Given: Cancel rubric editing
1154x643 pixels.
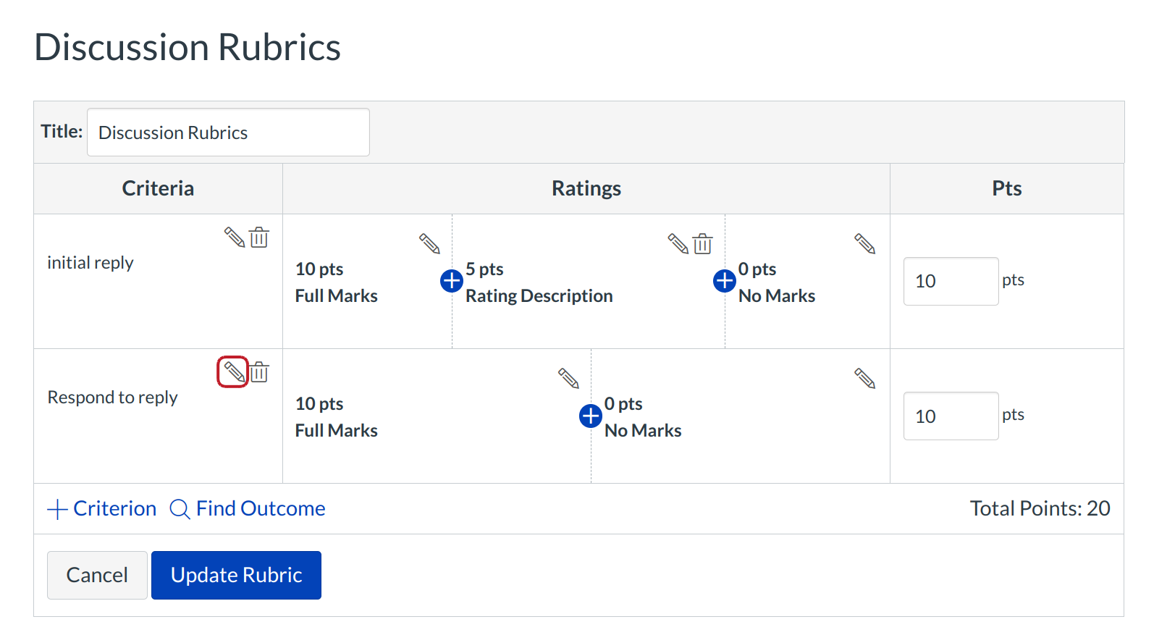Looking at the screenshot, I should click(x=97, y=576).
